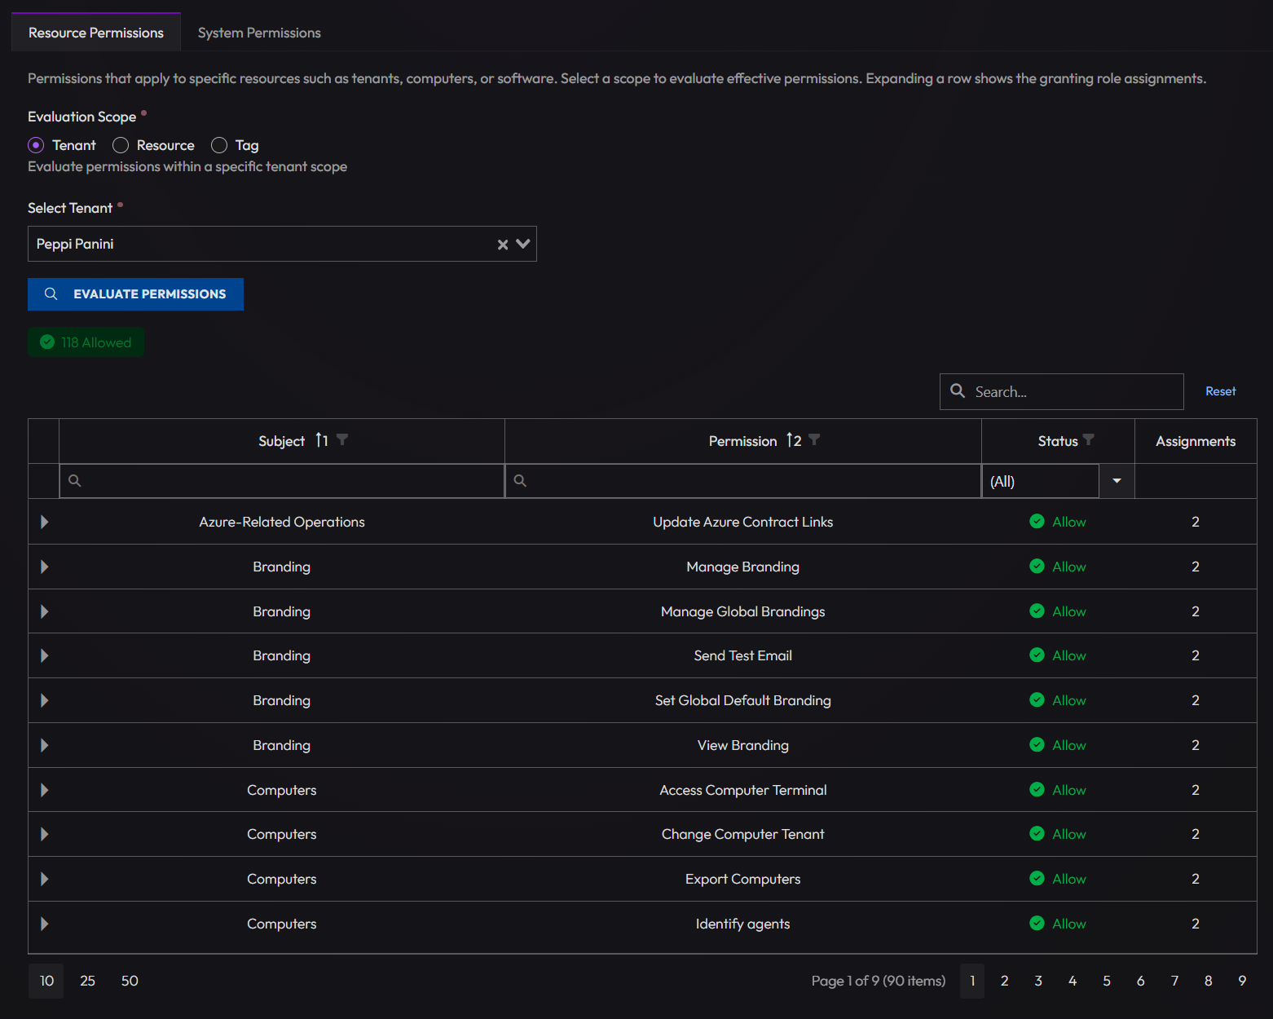This screenshot has width=1273, height=1019.
Task: Select the Tenant evaluation scope
Action: (x=36, y=145)
